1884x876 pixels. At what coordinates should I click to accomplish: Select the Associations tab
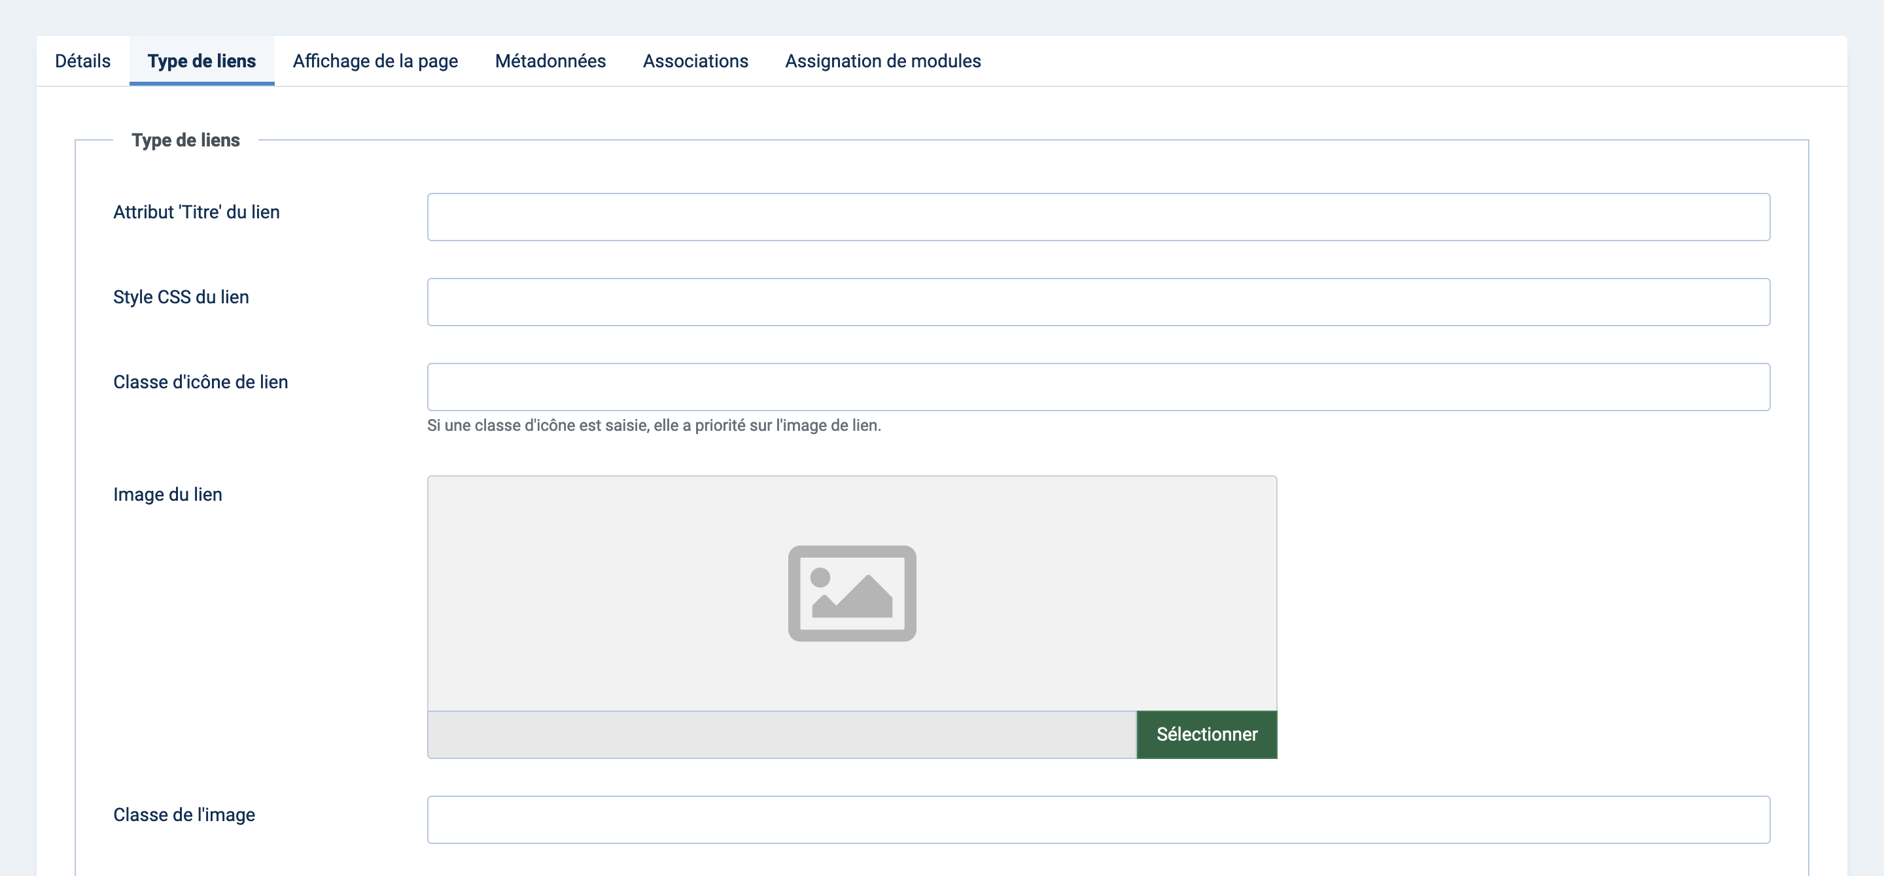(695, 61)
